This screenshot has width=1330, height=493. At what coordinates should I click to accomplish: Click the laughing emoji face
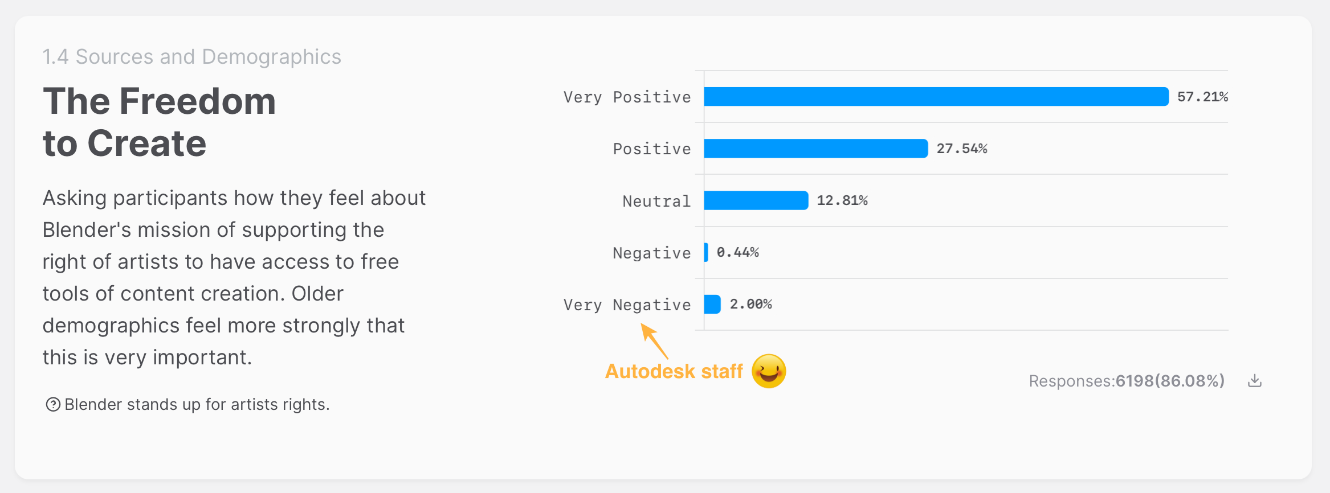[769, 371]
